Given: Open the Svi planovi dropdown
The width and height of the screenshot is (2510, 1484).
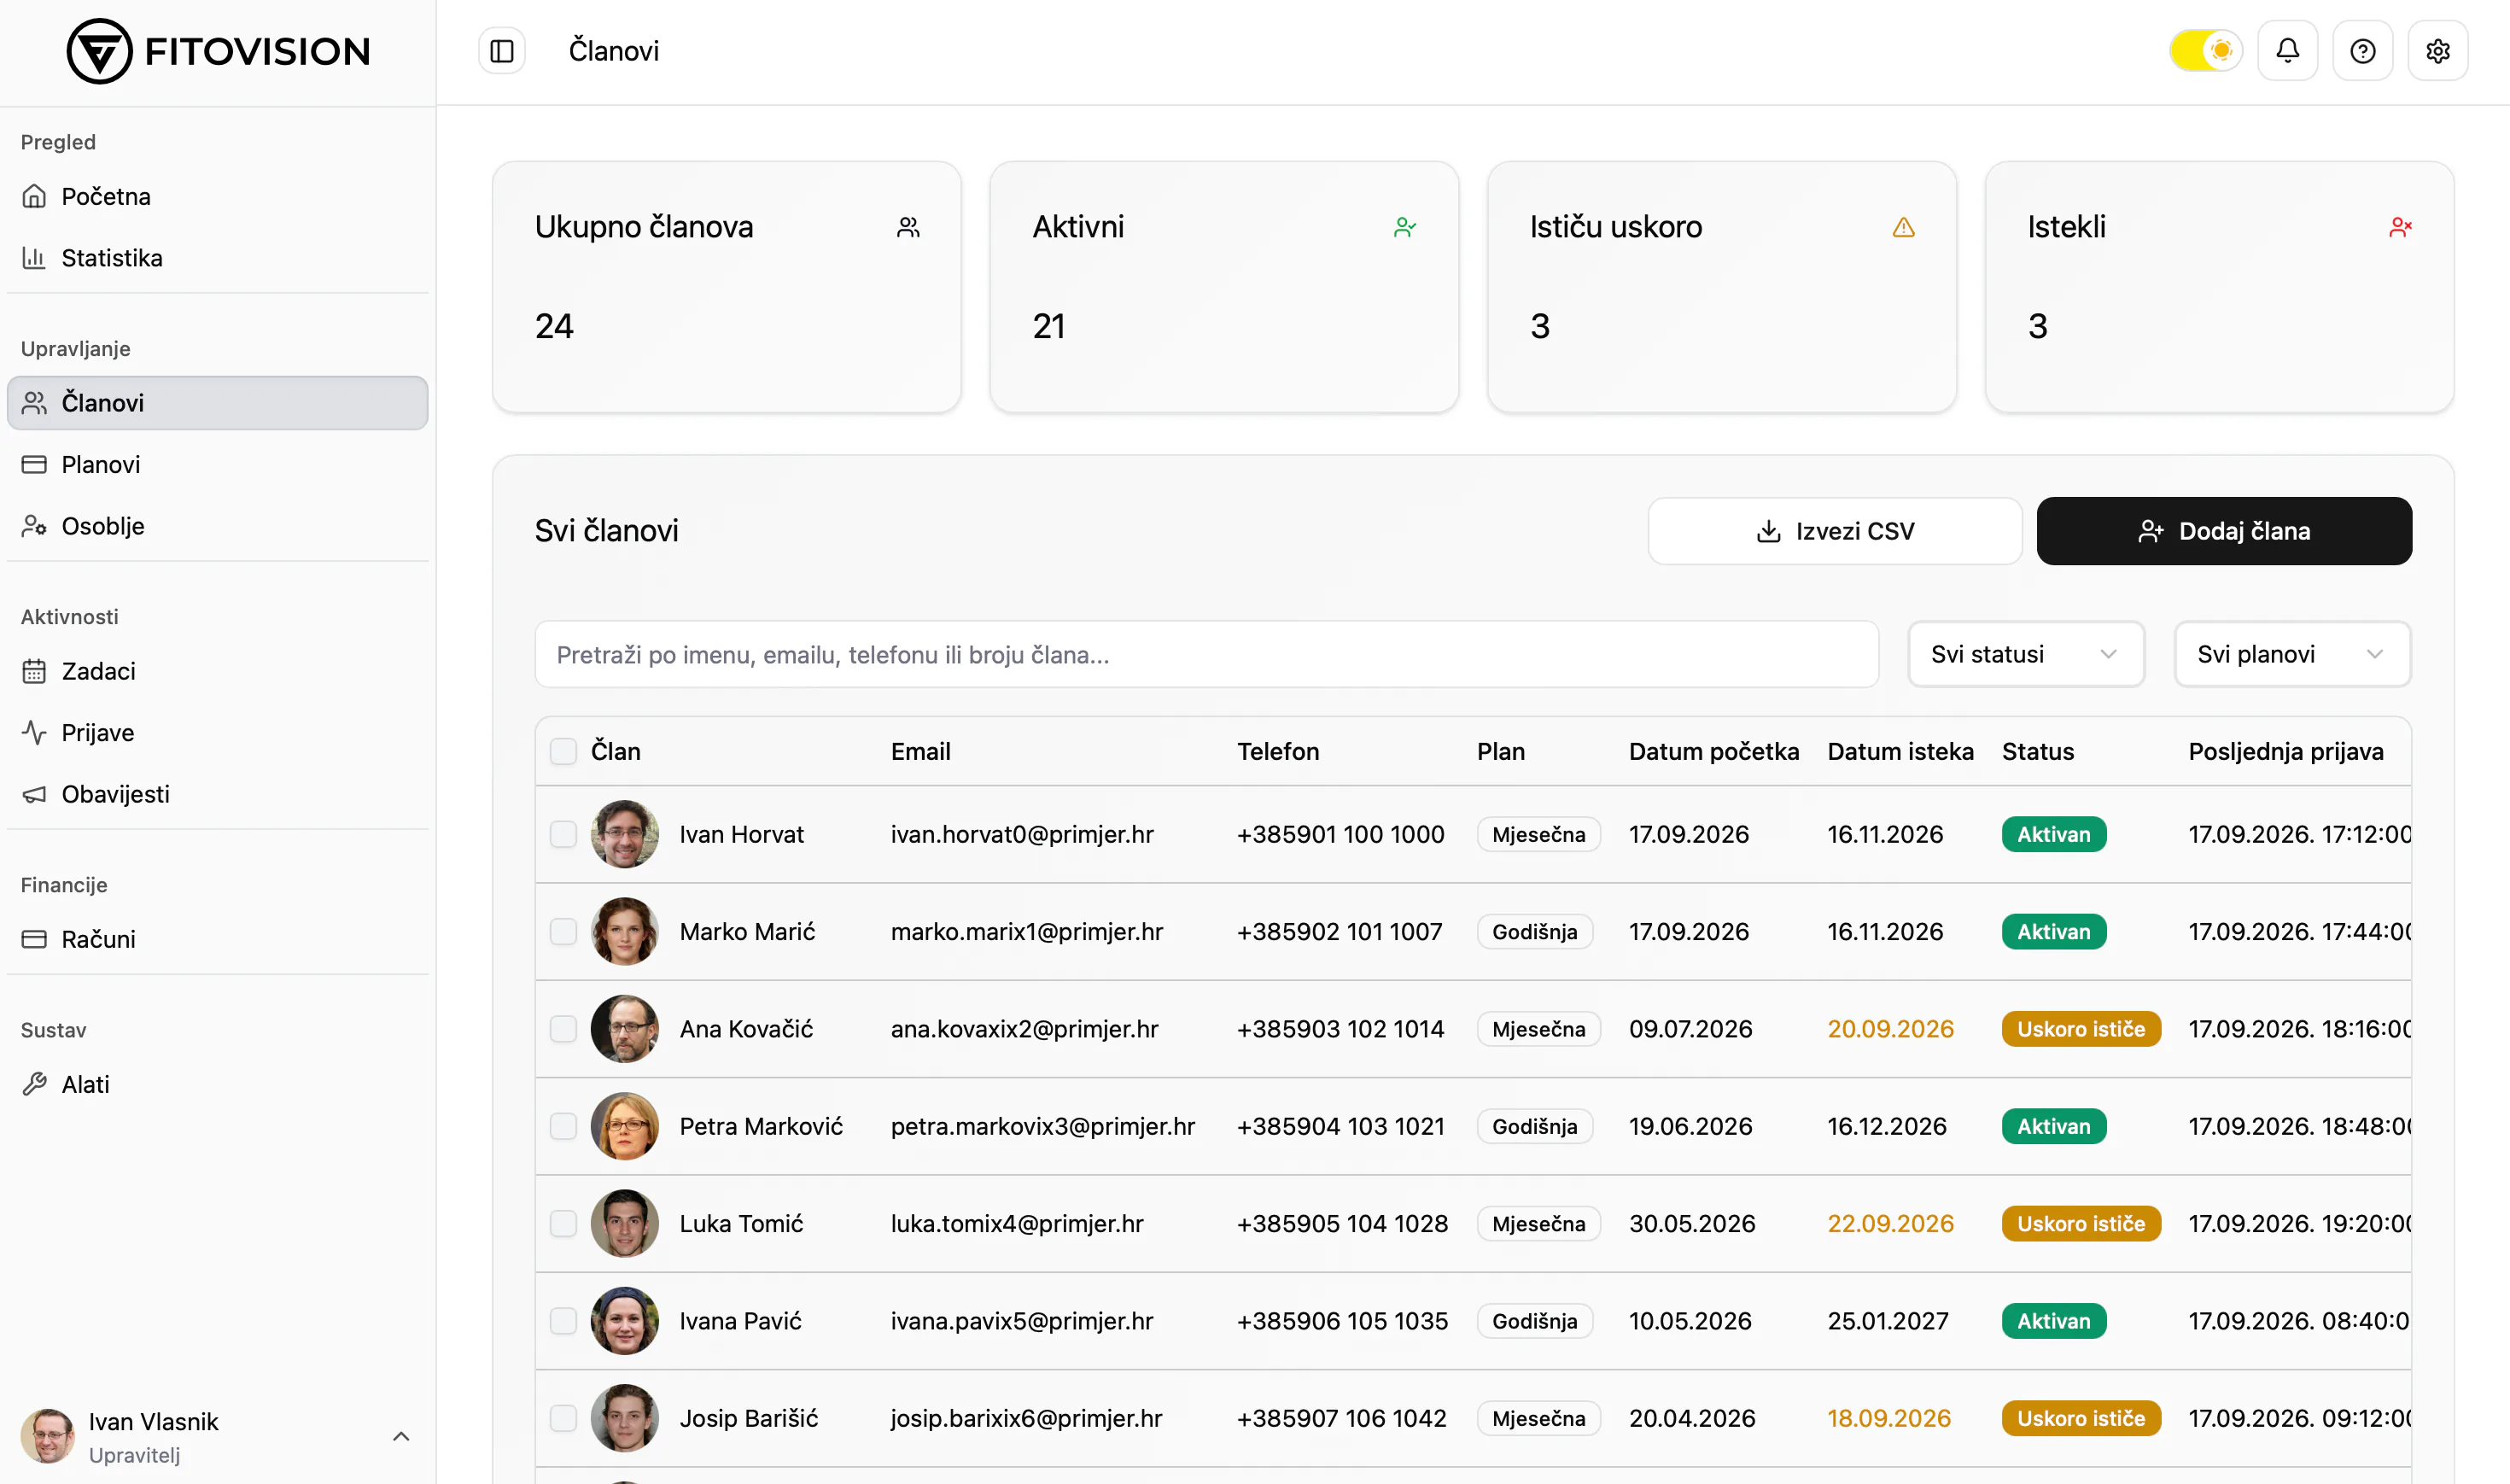Looking at the screenshot, I should click(x=2292, y=654).
